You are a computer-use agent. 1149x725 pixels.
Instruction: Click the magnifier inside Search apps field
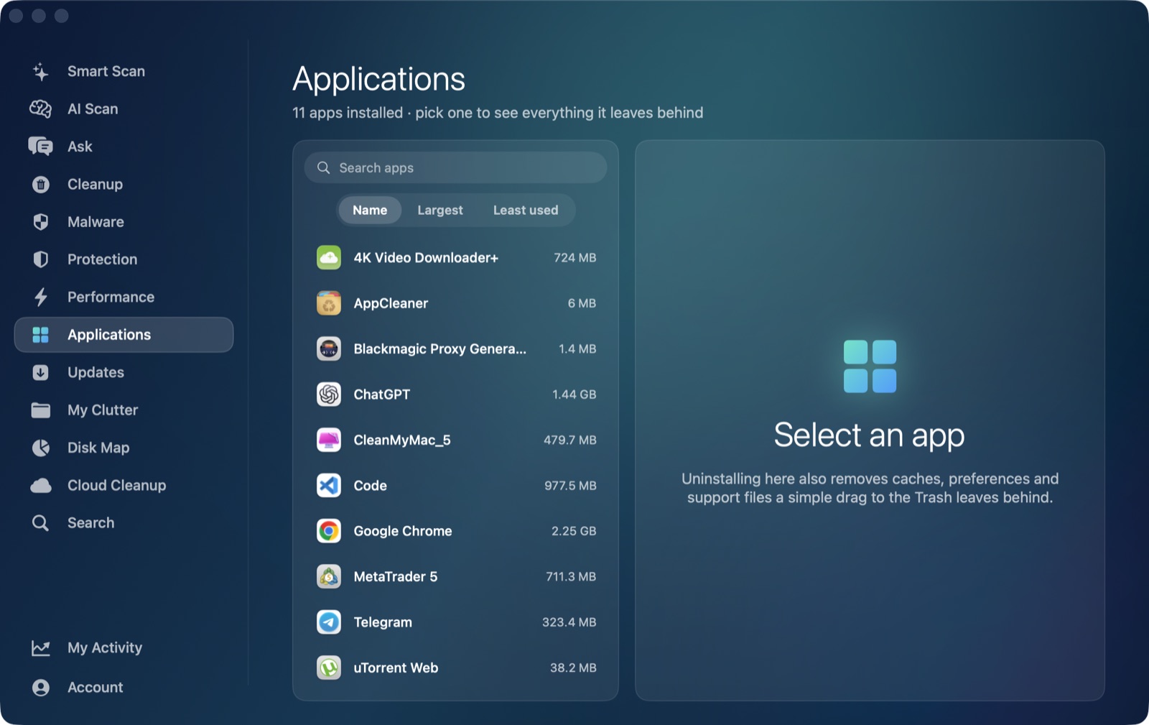[x=324, y=167]
